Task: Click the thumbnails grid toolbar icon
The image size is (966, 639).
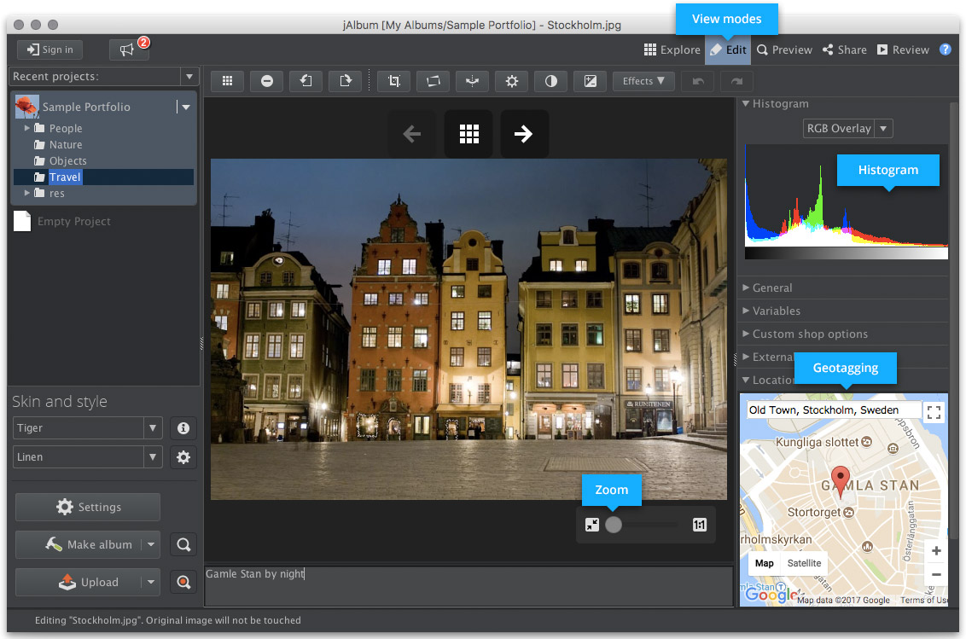Action: click(x=227, y=81)
